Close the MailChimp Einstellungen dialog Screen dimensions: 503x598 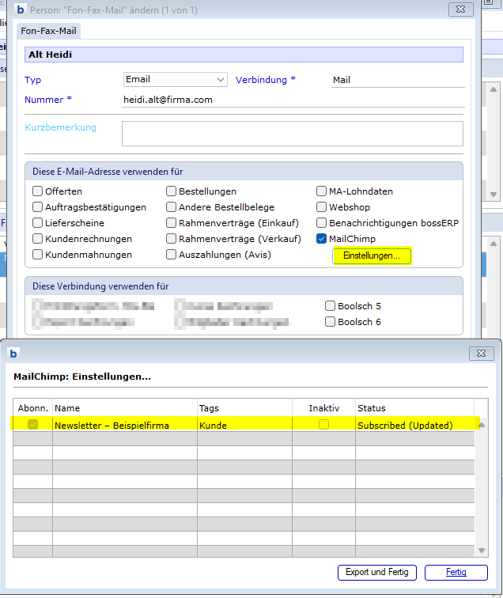482,353
